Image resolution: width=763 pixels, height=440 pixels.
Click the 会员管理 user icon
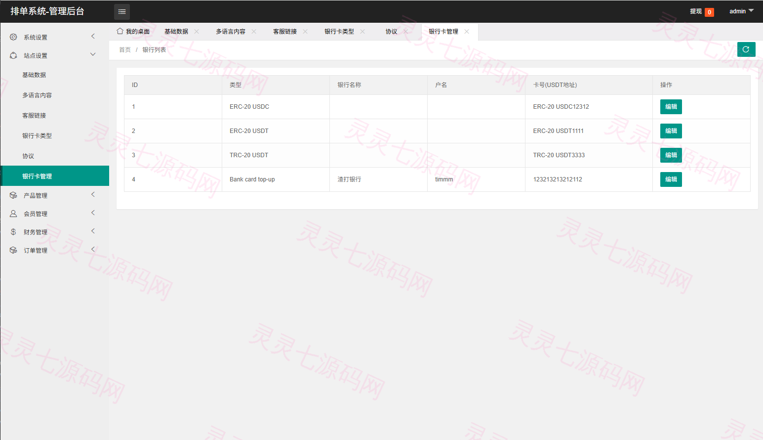[13, 214]
